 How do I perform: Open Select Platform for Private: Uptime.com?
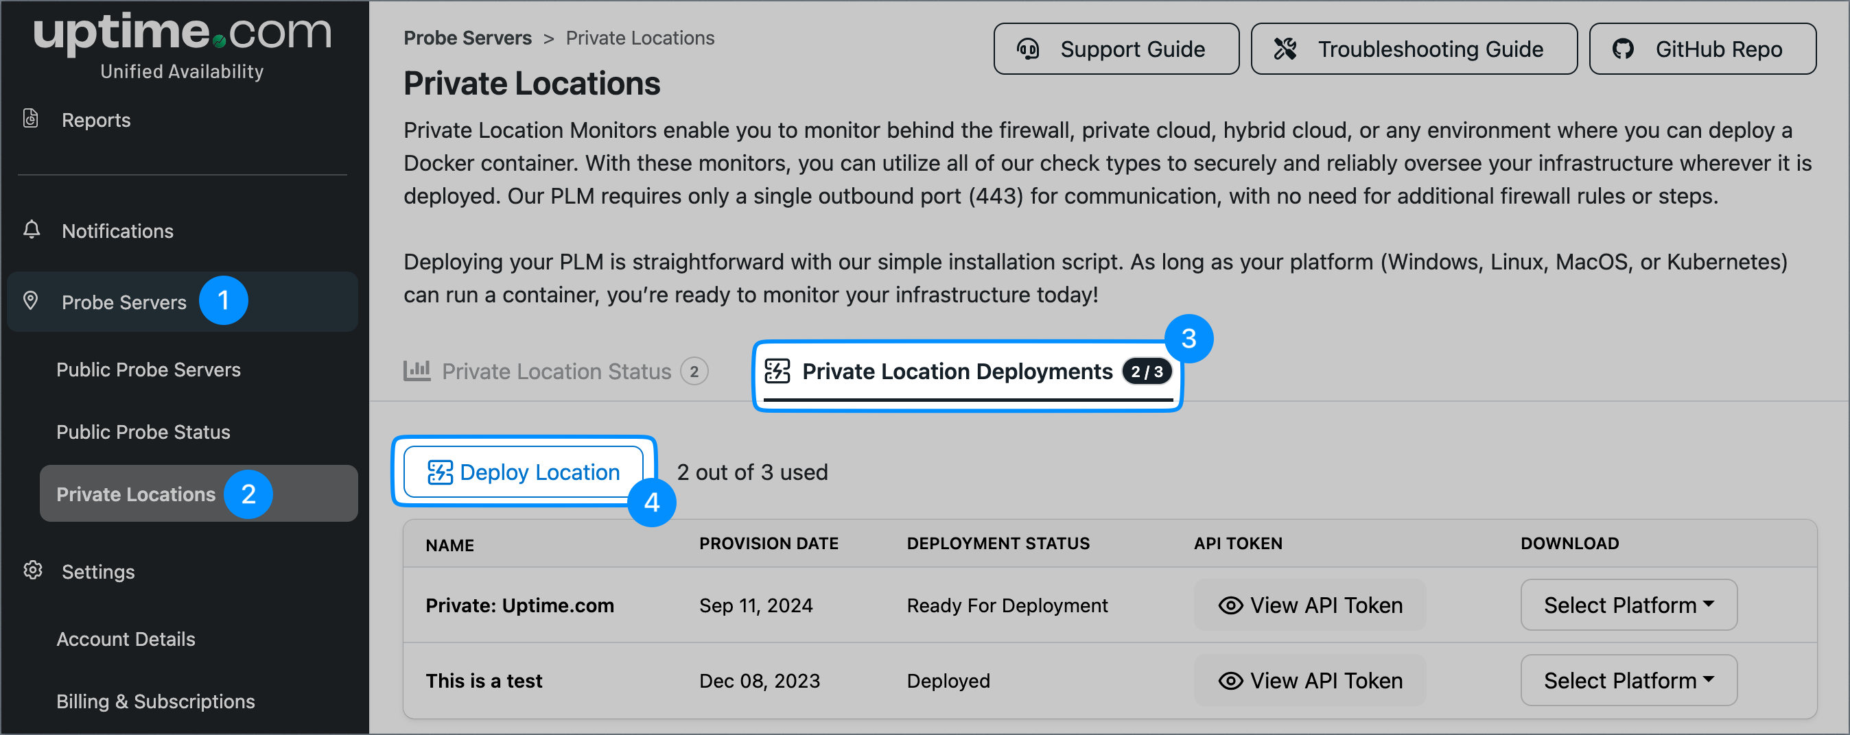[x=1628, y=605]
